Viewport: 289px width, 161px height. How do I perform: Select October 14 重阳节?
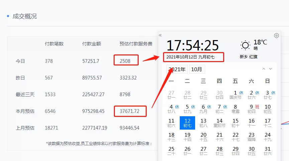(x=220, y=123)
